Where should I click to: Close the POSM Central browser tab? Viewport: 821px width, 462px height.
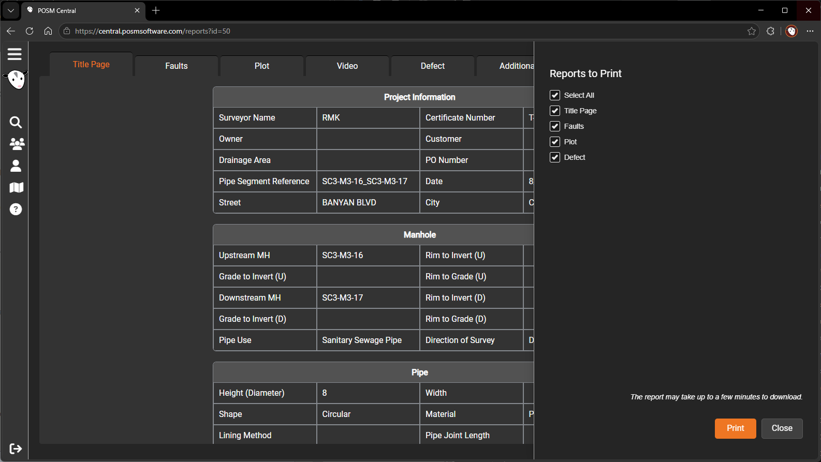(x=137, y=10)
